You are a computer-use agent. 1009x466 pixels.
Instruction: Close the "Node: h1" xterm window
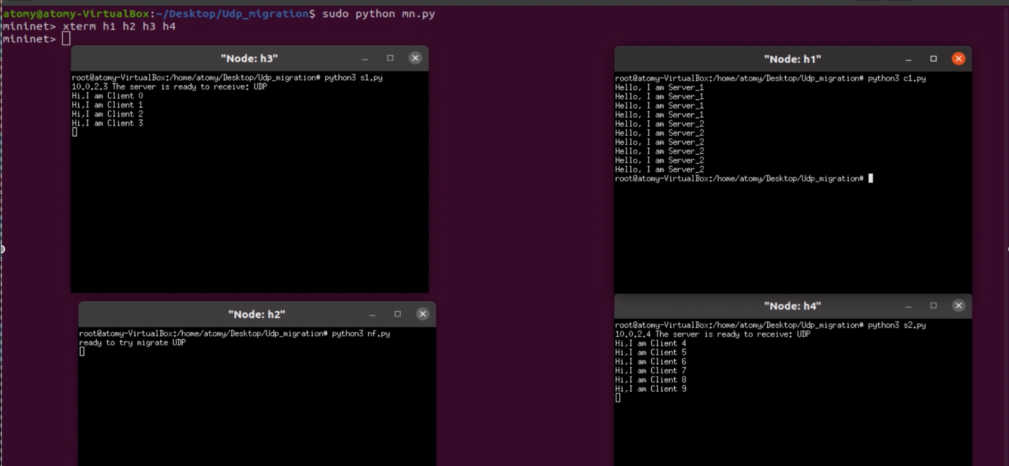[x=958, y=58]
